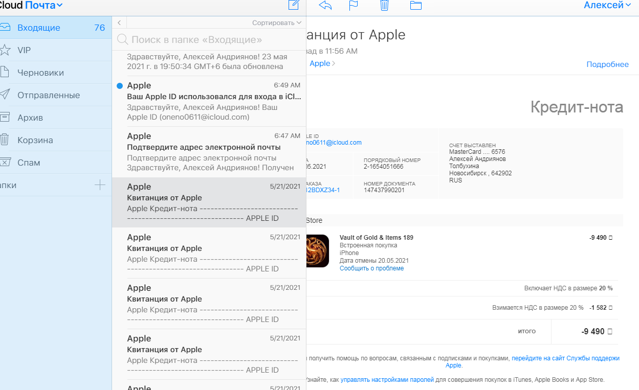Click the order number link ending BDXZ34-1

[x=323, y=190]
